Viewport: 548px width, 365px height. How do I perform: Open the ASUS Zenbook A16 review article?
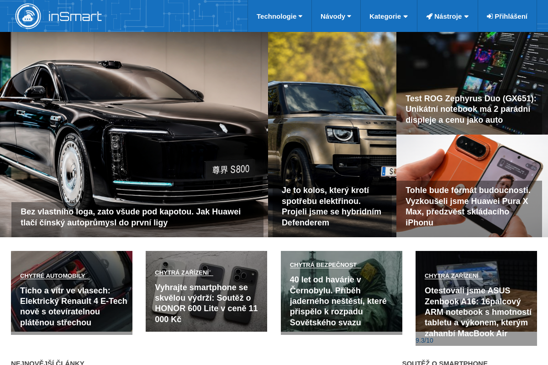click(478, 312)
